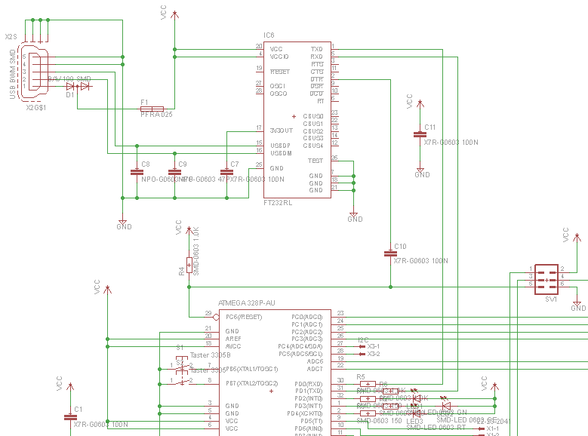Viewport: 588px width, 436px height.
Task: Click the X3-2 connector pin symbol
Action: (x=362, y=354)
